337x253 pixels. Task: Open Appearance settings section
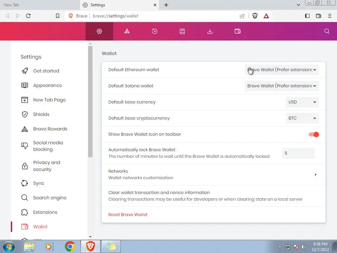(47, 85)
